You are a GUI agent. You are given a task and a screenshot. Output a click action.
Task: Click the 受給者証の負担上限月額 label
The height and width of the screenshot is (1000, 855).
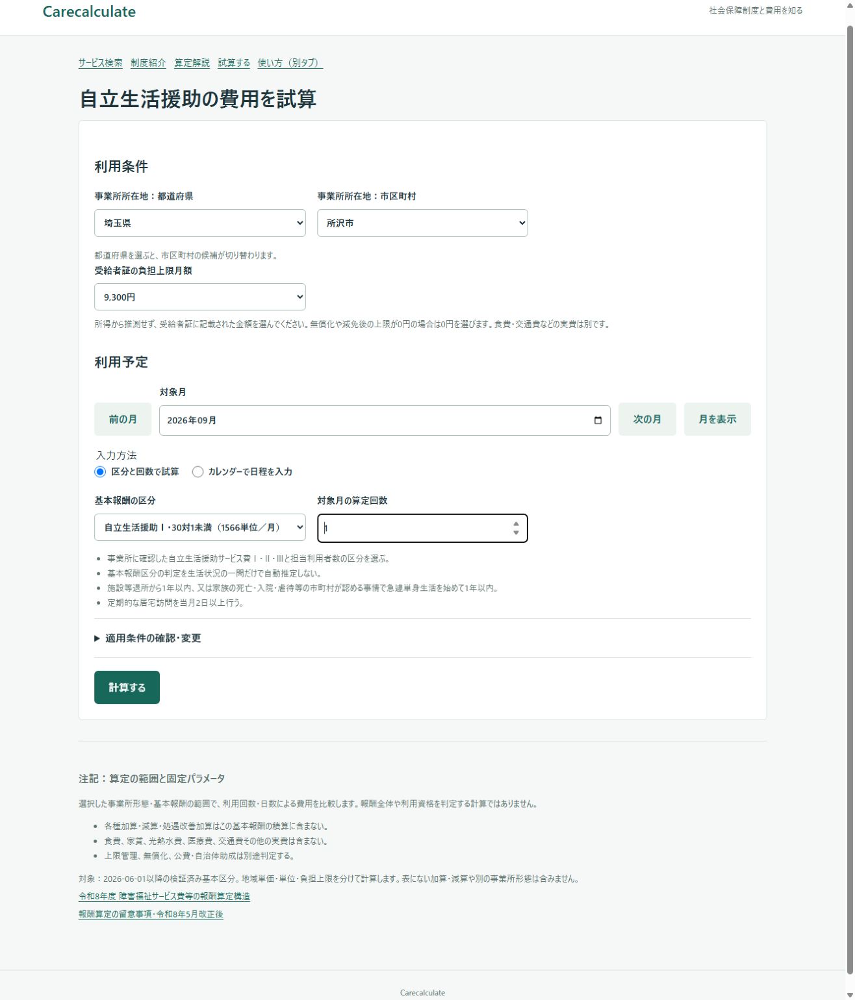(x=143, y=271)
